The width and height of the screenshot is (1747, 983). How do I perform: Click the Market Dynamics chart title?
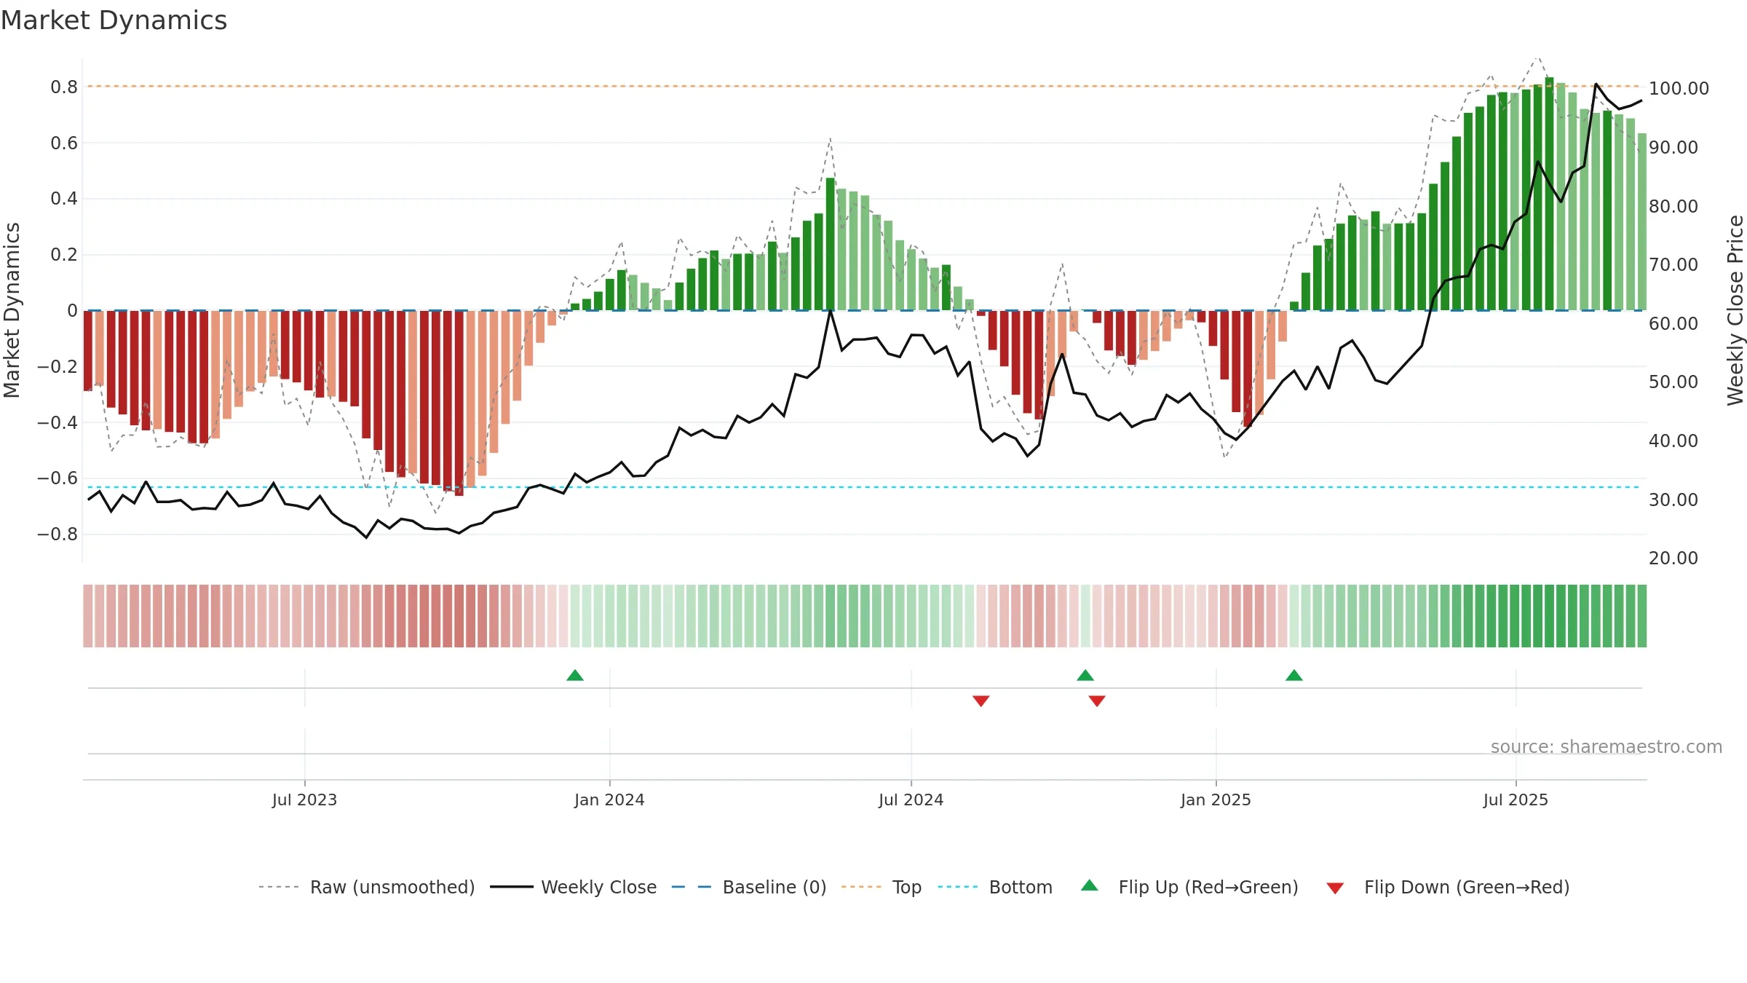coord(114,20)
